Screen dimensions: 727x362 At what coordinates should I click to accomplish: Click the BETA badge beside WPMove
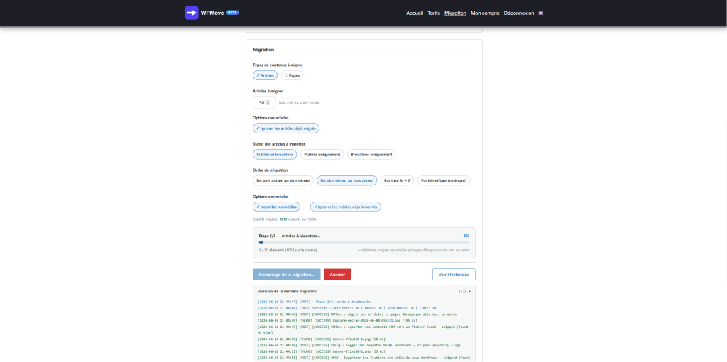pyautogui.click(x=232, y=13)
